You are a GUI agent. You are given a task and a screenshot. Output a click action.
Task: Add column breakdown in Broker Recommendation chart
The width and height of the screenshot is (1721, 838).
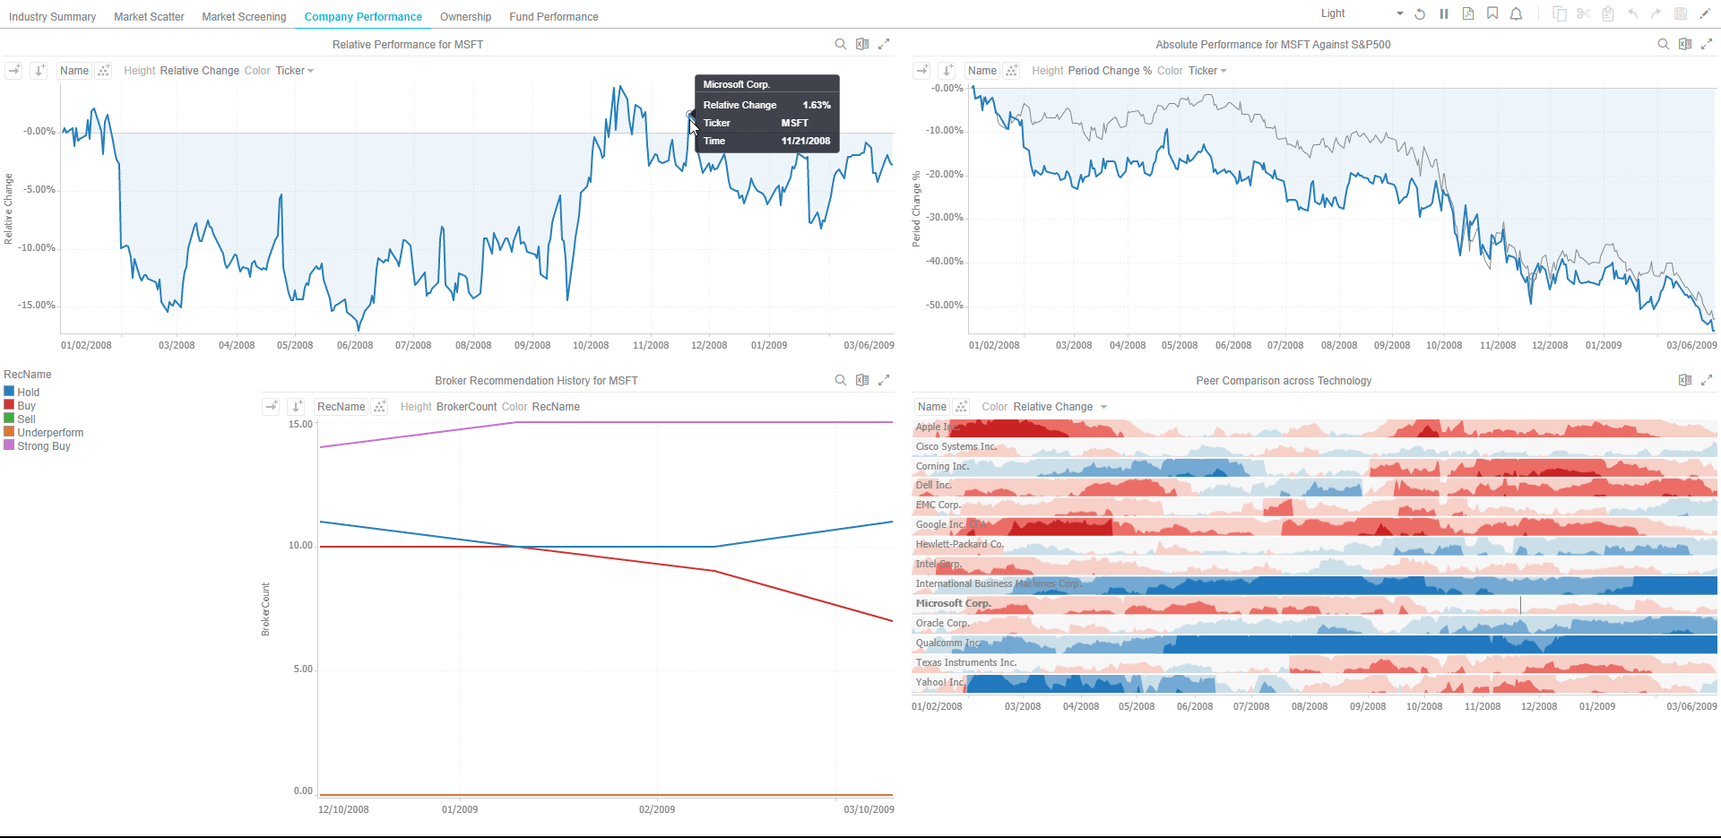pos(271,406)
